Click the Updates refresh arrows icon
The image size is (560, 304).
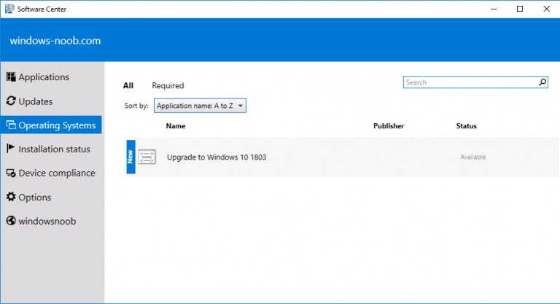pyautogui.click(x=11, y=101)
